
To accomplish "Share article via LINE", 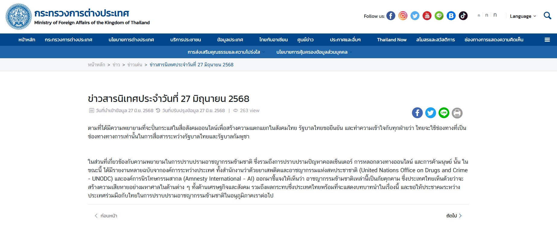I will [x=444, y=113].
